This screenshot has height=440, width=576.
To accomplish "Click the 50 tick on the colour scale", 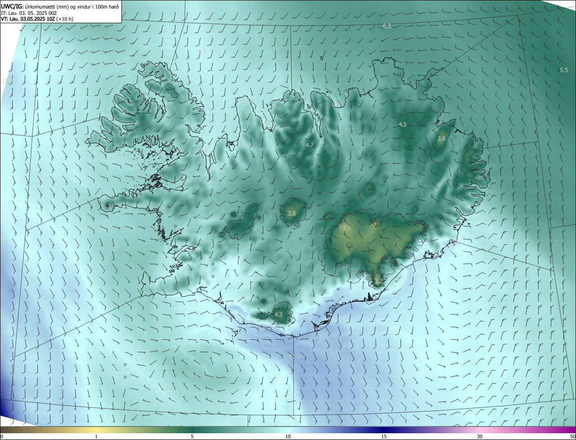I will 572,436.
